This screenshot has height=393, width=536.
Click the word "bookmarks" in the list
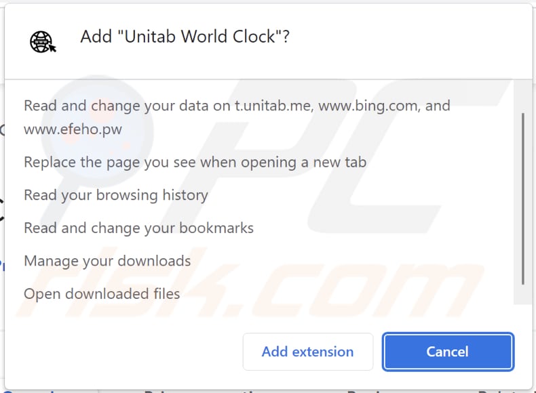[220, 228]
